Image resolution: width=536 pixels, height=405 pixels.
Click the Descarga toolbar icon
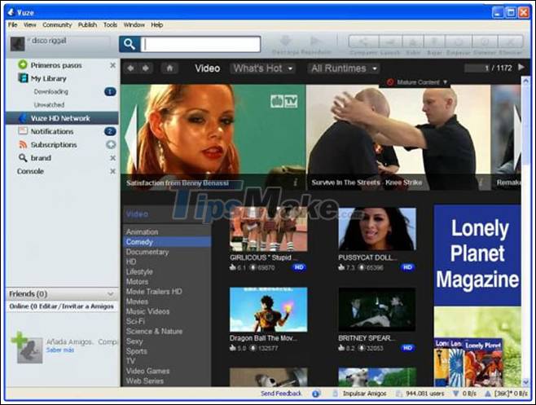click(286, 42)
